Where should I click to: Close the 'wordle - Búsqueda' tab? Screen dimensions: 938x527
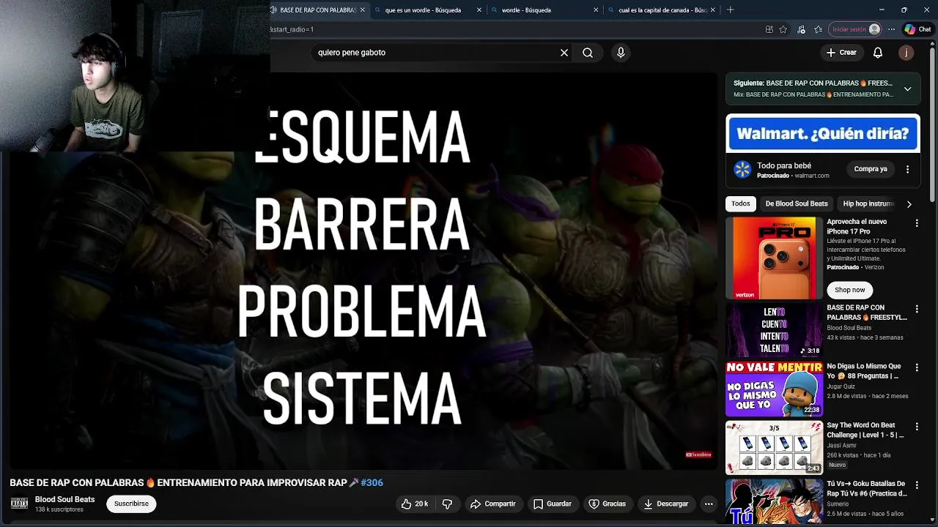596,10
